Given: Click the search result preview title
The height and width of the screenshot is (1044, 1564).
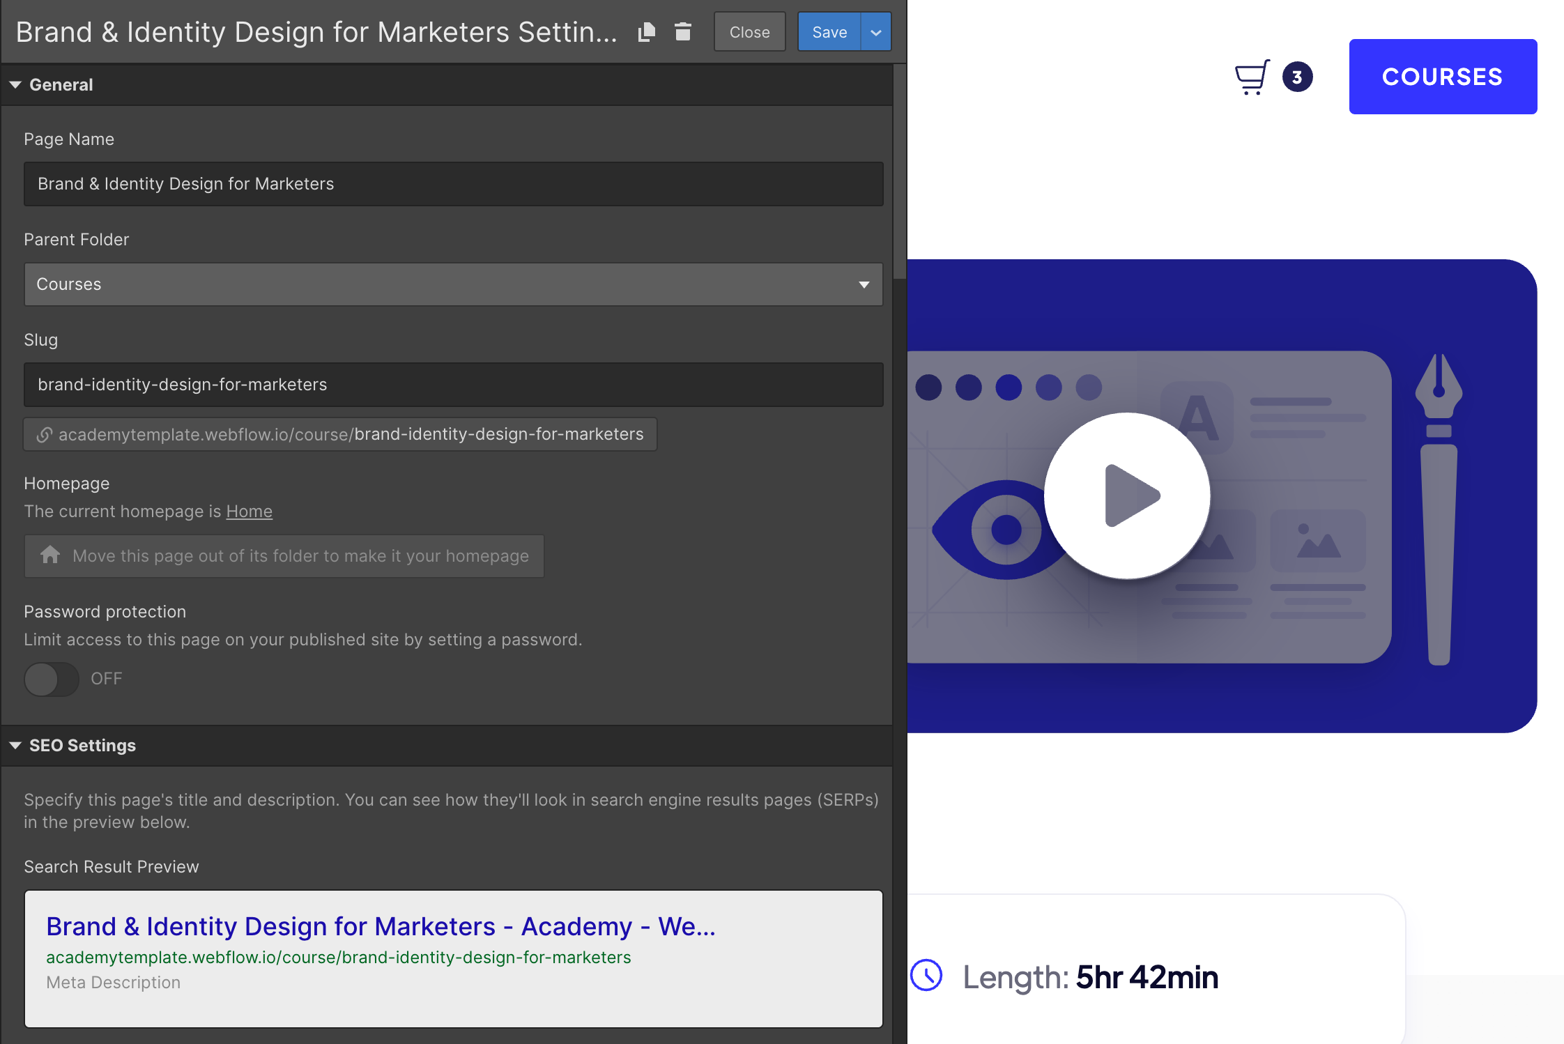Looking at the screenshot, I should [x=381, y=926].
